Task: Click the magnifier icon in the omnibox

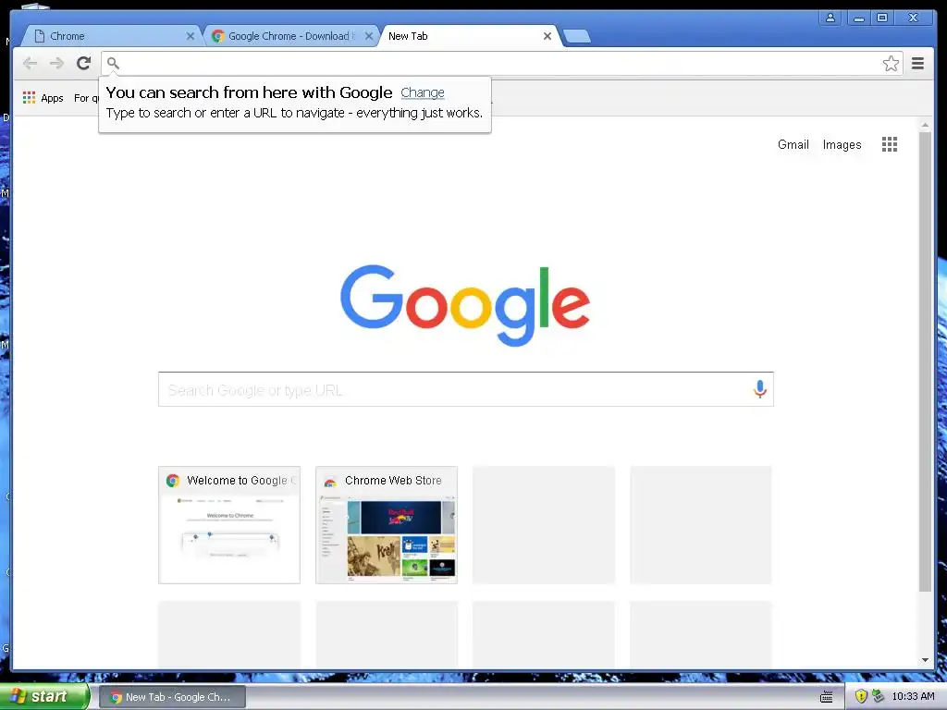Action: [x=113, y=63]
